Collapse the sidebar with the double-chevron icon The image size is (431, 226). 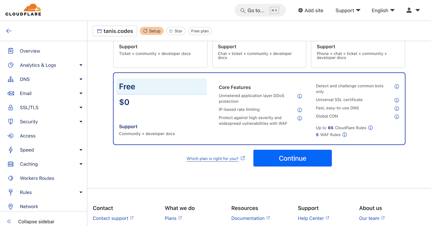tap(9, 221)
